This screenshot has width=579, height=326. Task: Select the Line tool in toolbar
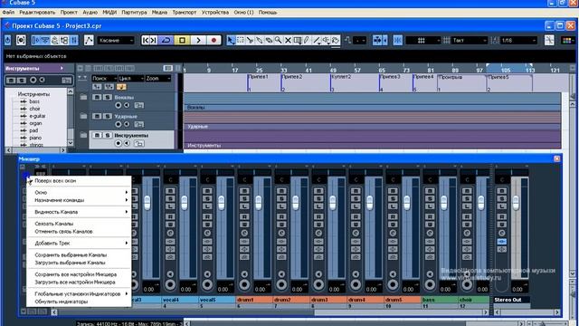(x=317, y=40)
